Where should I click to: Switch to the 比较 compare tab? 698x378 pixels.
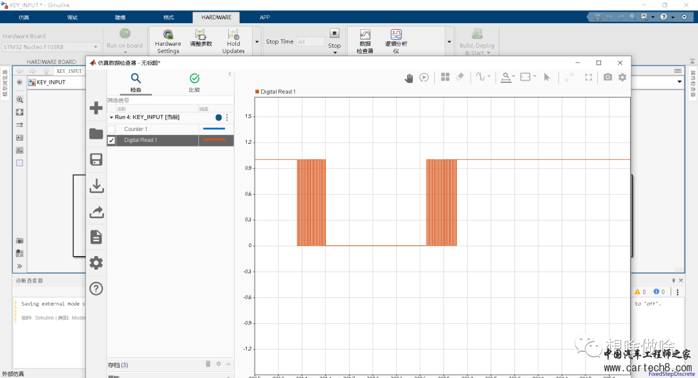pyautogui.click(x=195, y=83)
